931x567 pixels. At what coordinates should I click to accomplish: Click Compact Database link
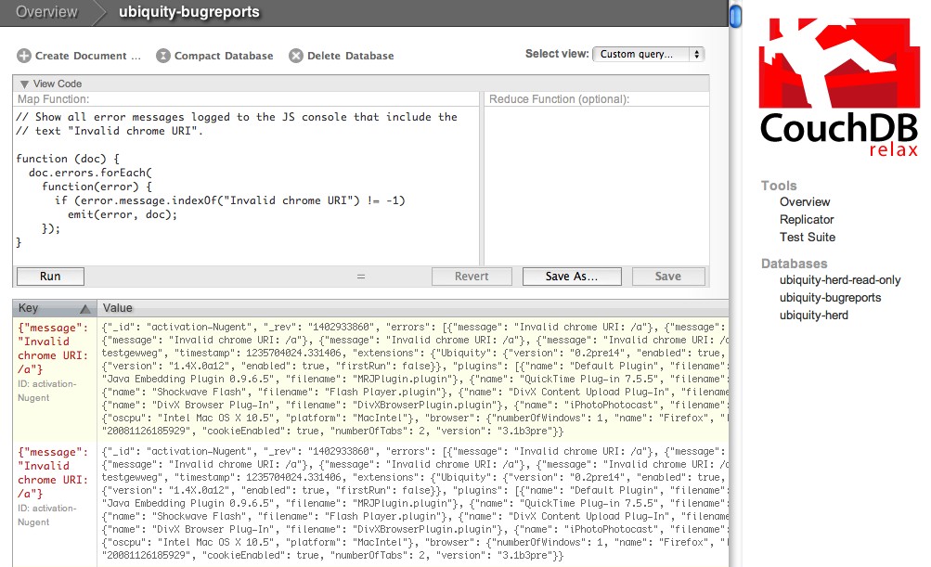224,56
